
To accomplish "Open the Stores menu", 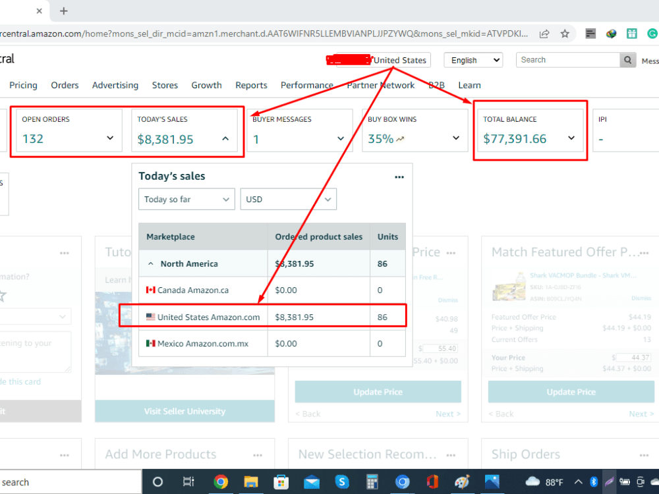I will pyautogui.click(x=165, y=85).
